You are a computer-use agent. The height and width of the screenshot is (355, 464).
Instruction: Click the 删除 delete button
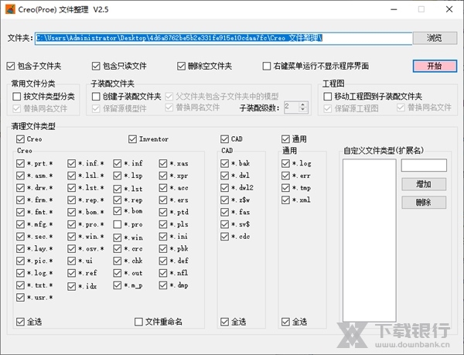(424, 203)
